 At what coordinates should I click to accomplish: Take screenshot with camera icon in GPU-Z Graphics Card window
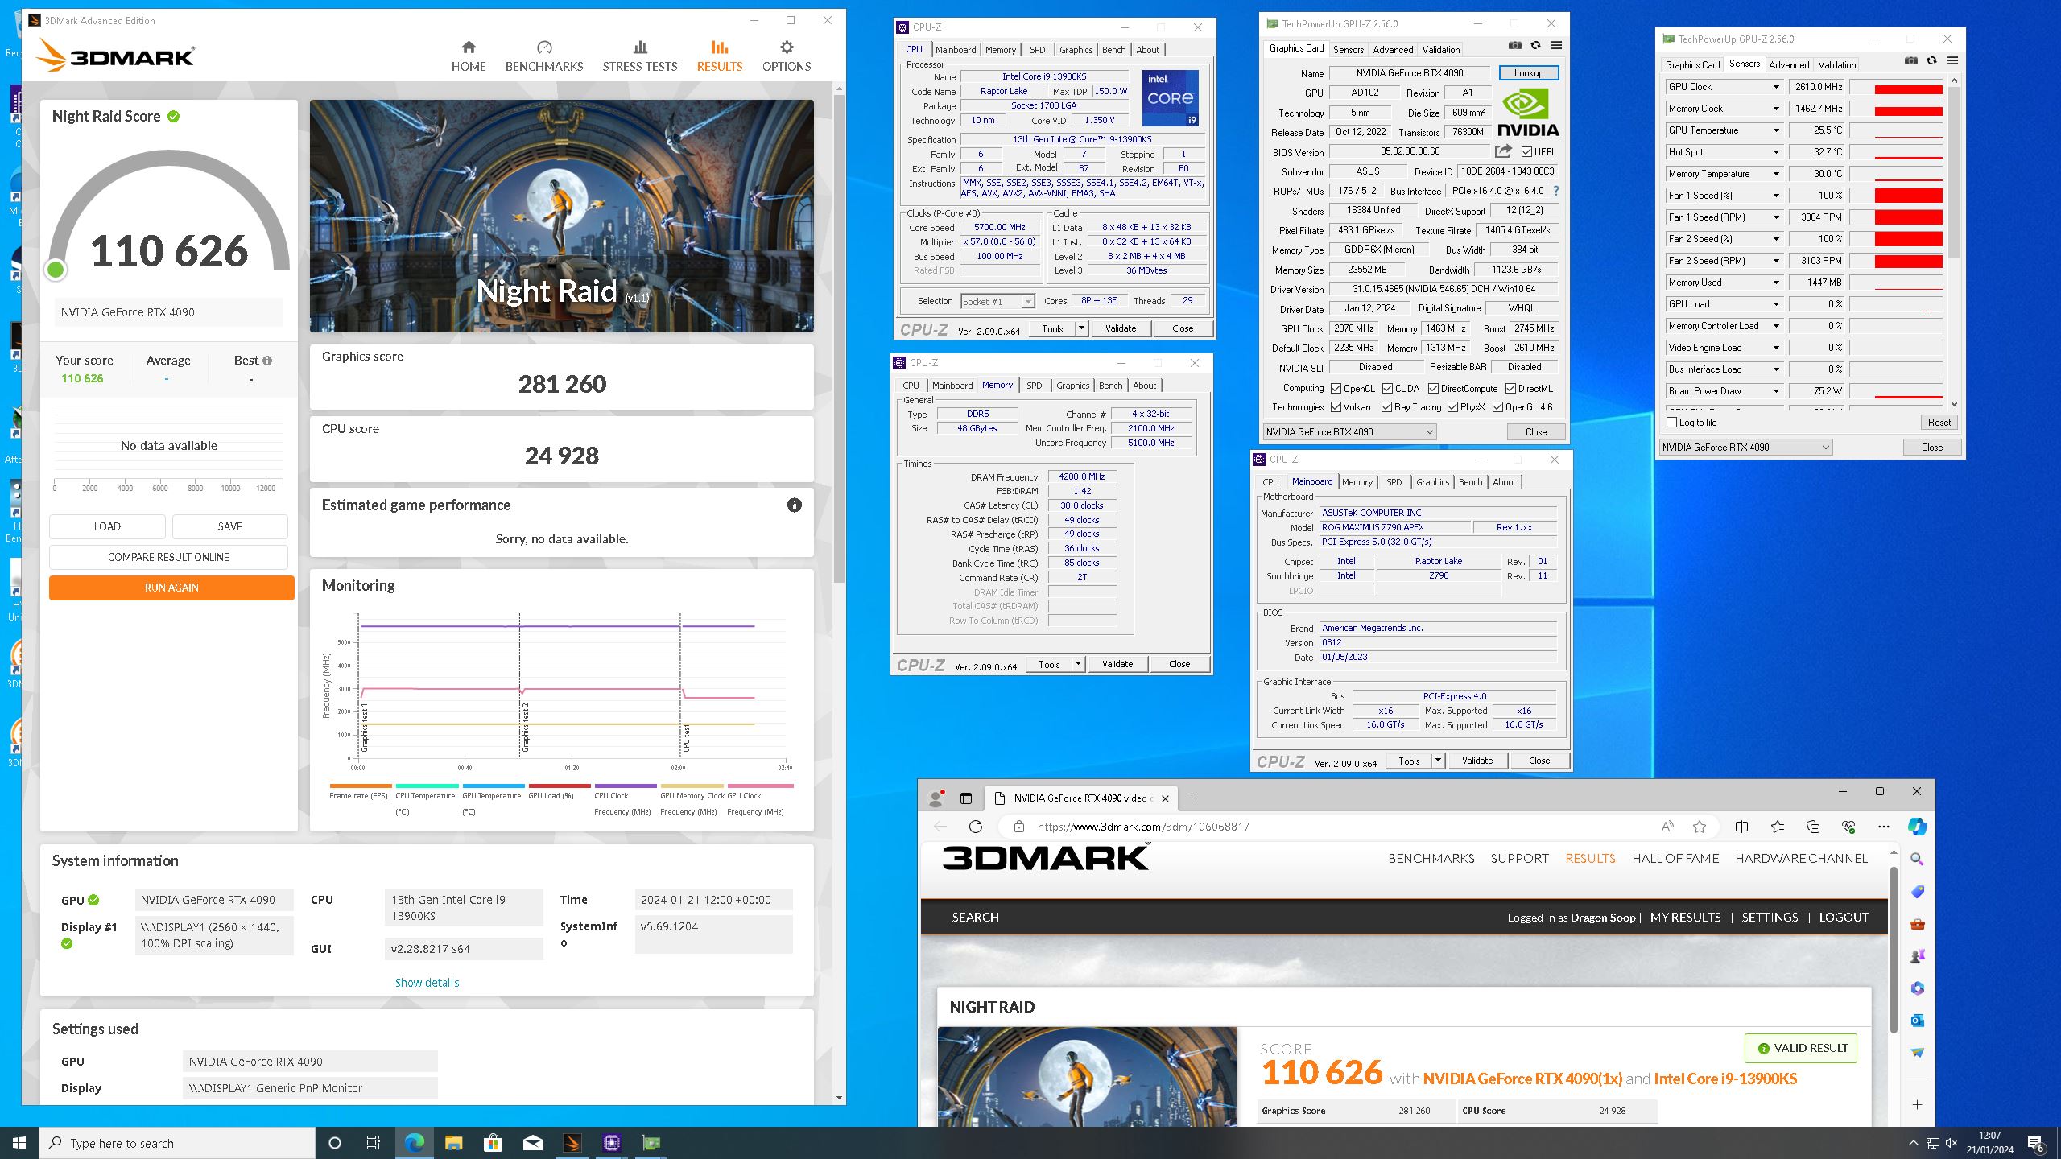(1514, 45)
